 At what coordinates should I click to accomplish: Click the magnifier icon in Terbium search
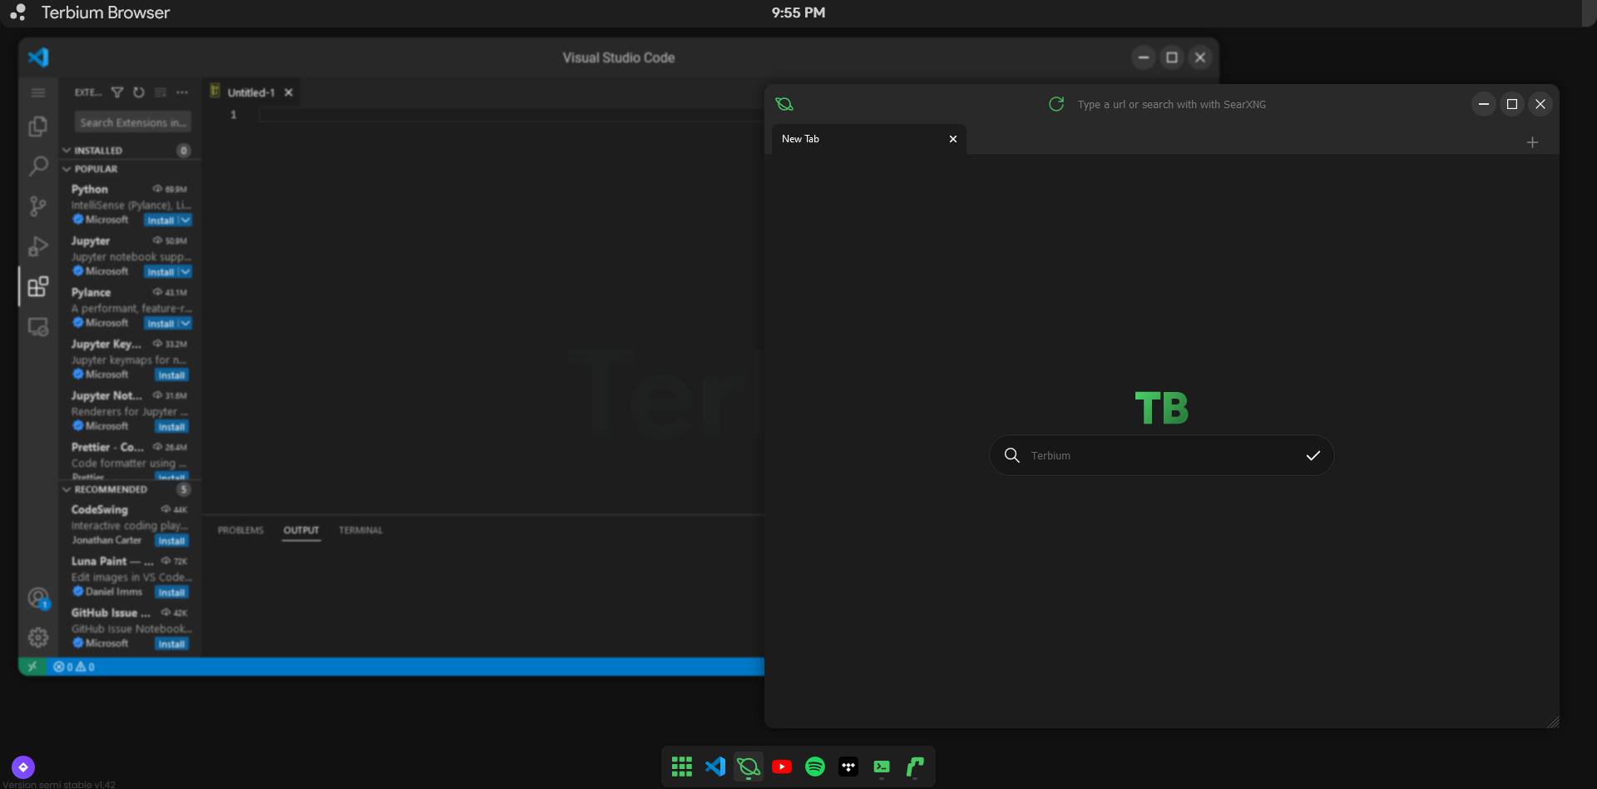(x=1012, y=455)
